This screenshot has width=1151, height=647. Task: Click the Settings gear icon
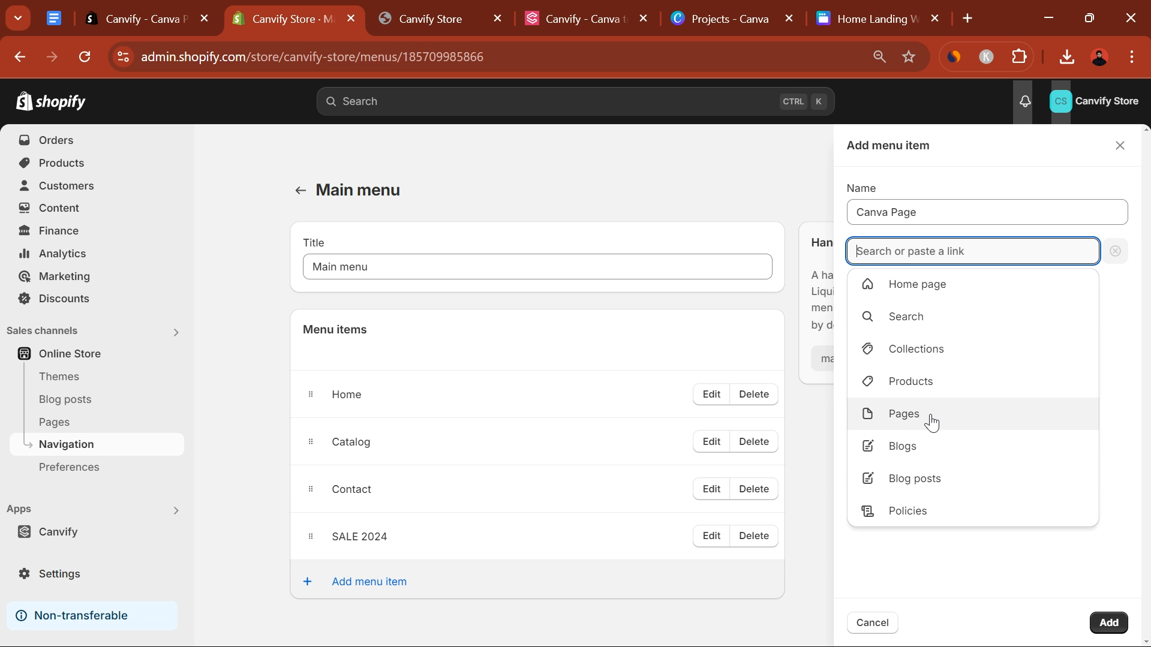(24, 574)
